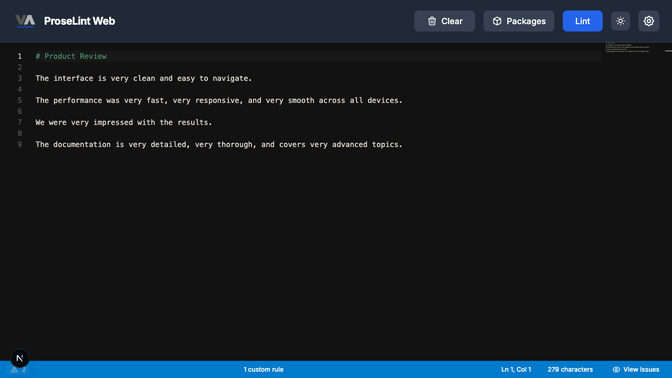Screen dimensions: 672x378
Task: Place cursor on the '# Product Review' heading
Action: (71, 56)
